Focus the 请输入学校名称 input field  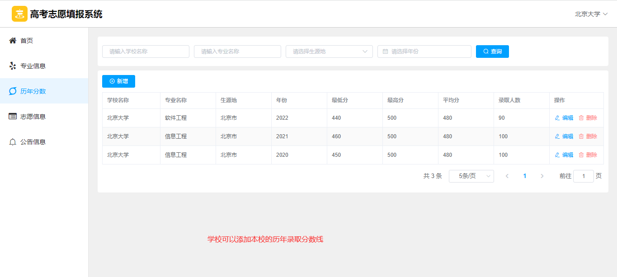point(146,52)
